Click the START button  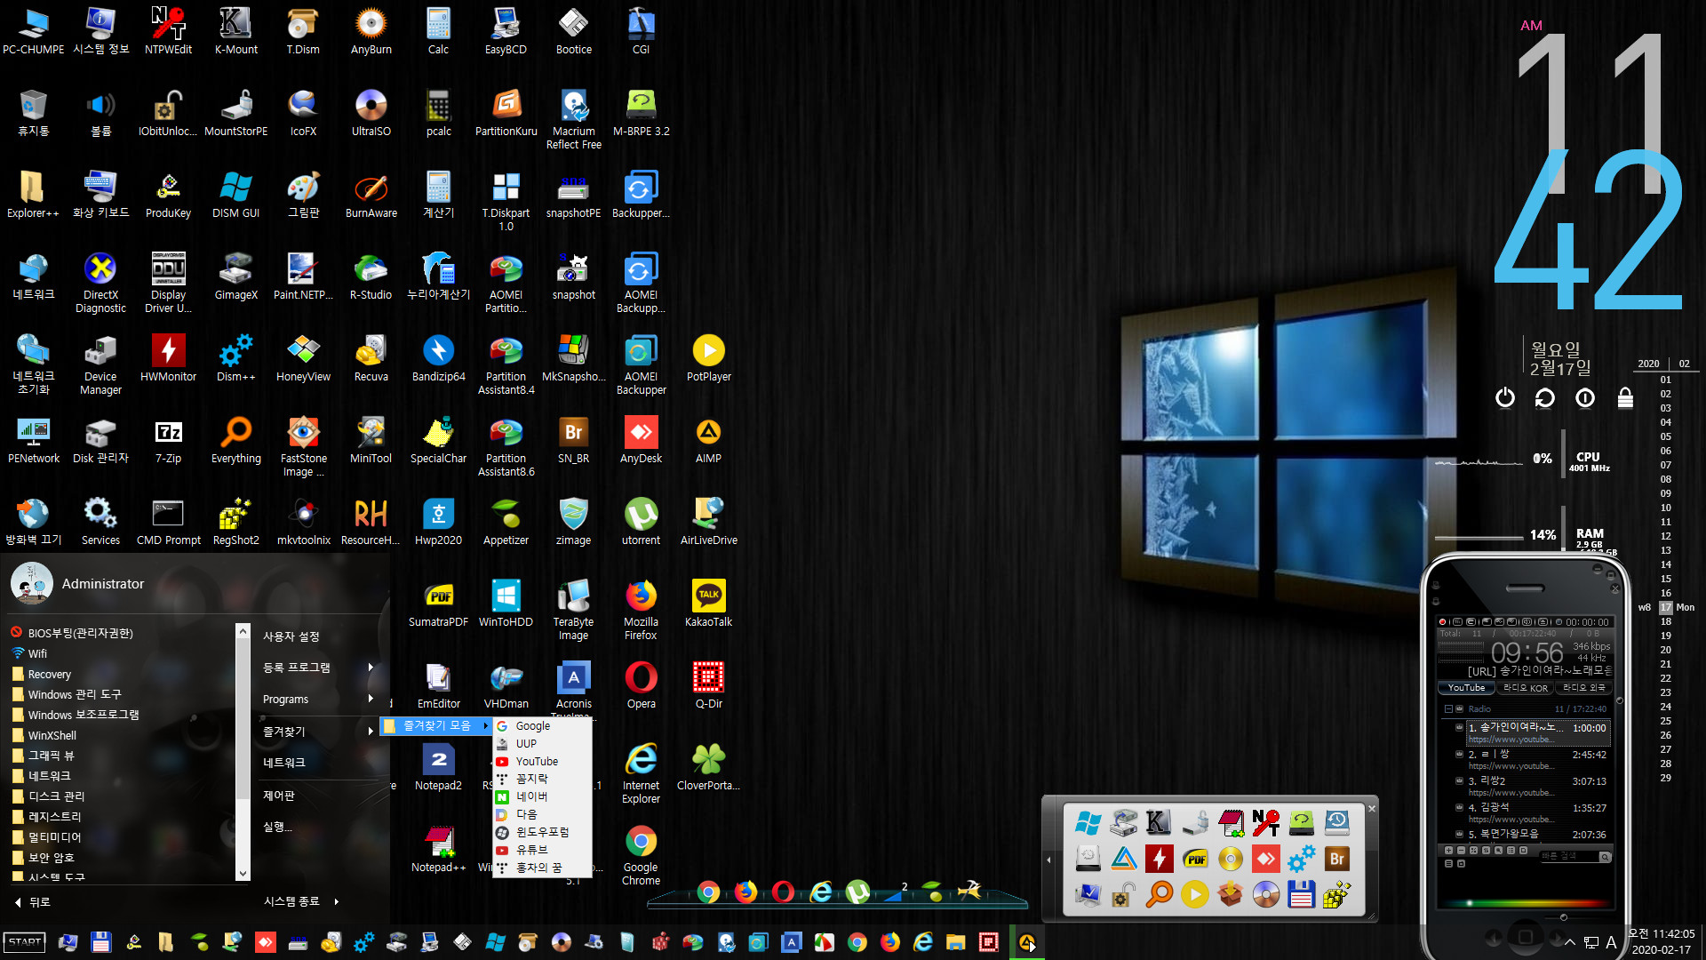click(25, 942)
